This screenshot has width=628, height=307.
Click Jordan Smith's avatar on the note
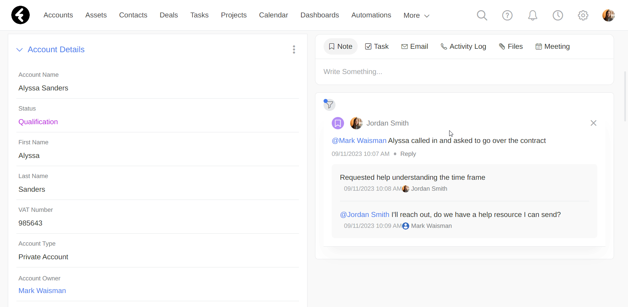tap(356, 123)
